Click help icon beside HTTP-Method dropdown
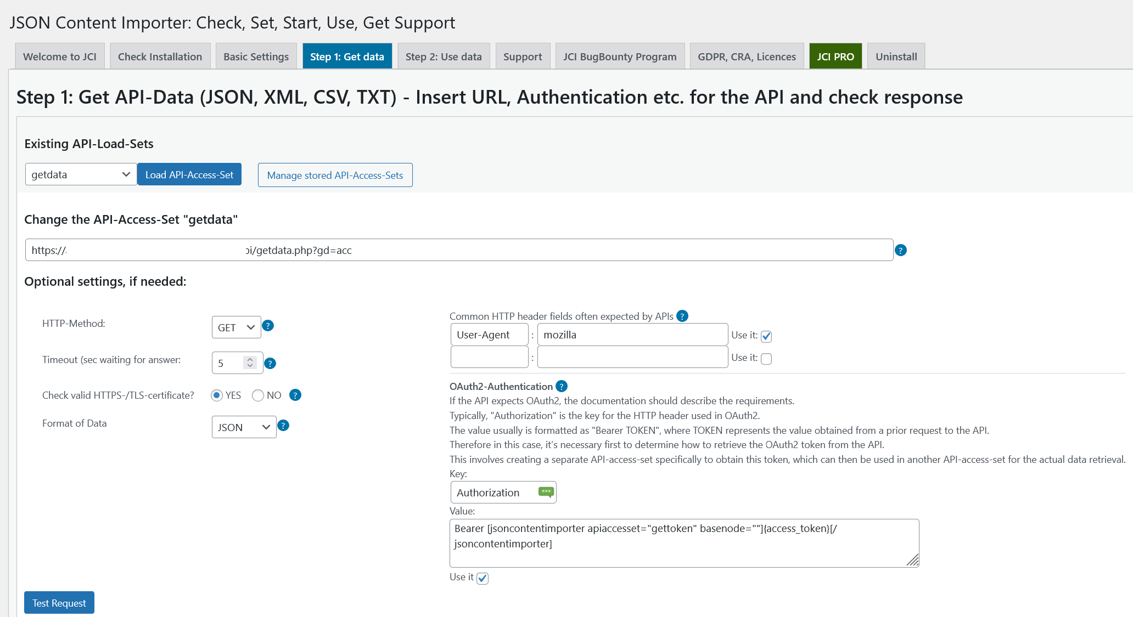1133x617 pixels. 268,326
